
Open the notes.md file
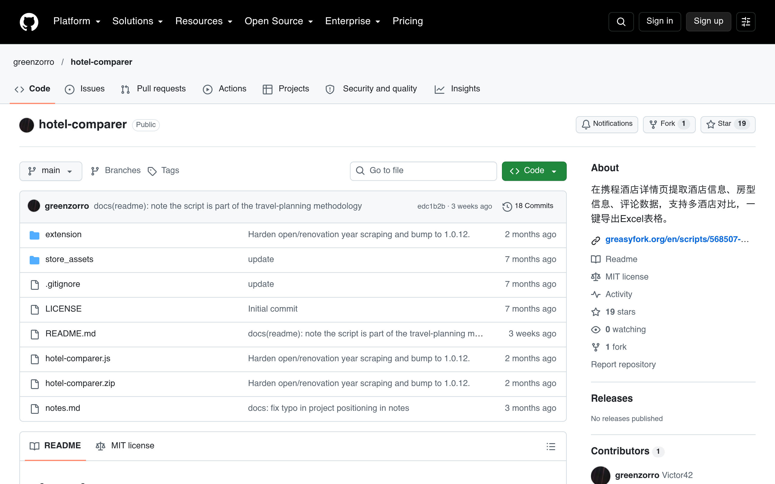63,408
